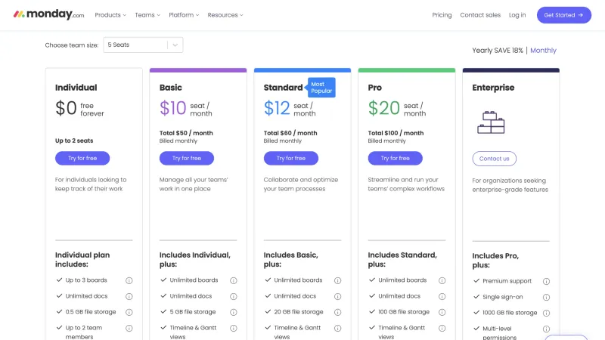Viewport: 605px width, 340px height.
Task: Open info icon for Basic Unlimited docs
Action: coord(234,296)
